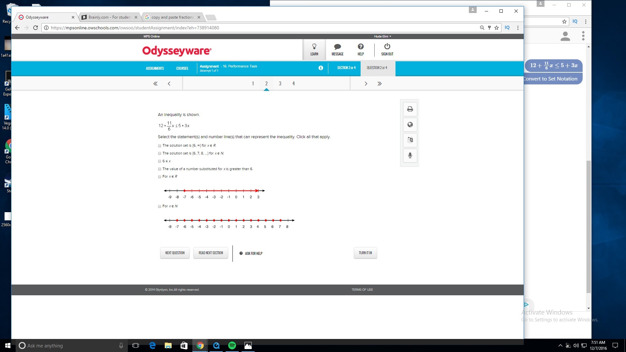Screen dimensions: 626x352
Task: Expand the Huda Elmi user dropdown
Action: (382, 37)
